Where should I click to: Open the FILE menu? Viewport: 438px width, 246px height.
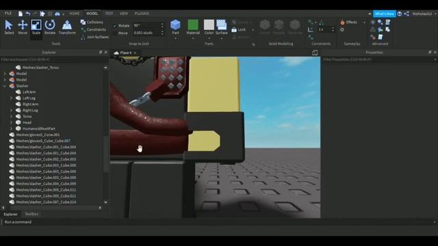point(8,14)
